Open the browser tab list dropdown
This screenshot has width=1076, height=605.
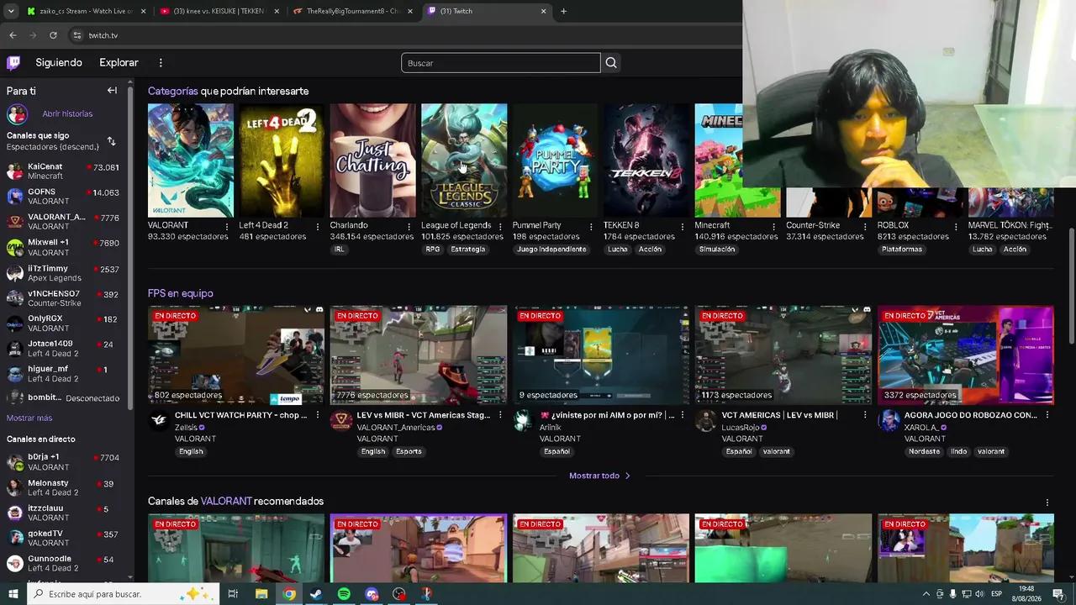coord(10,11)
